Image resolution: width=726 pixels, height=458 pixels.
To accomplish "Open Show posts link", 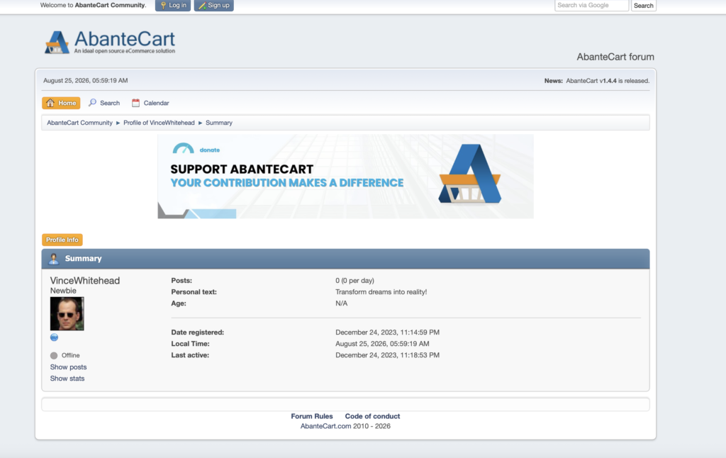I will pyautogui.click(x=69, y=367).
